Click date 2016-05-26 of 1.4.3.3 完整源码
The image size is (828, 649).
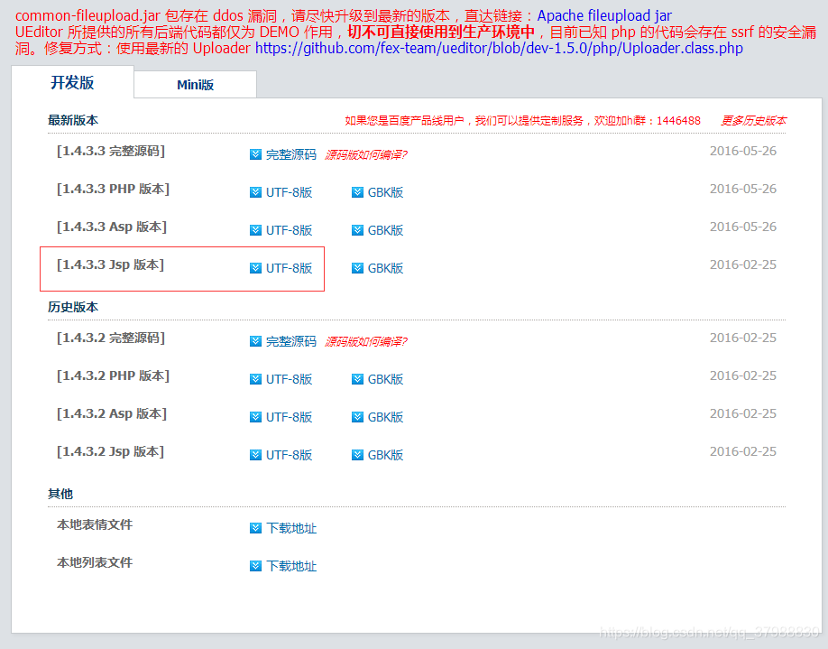[x=743, y=151]
